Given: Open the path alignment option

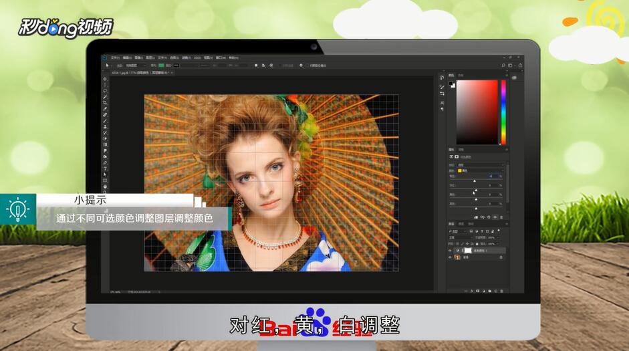Looking at the screenshot, I should (263, 66).
